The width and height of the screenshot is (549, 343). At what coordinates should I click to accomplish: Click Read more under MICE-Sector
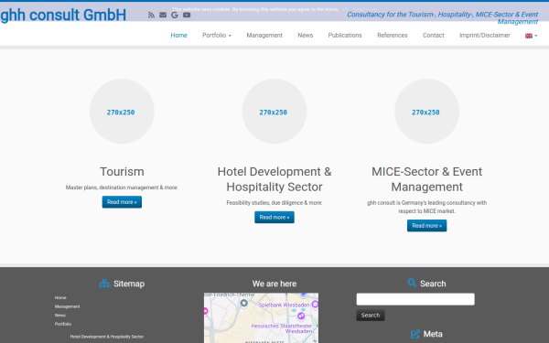click(x=426, y=226)
